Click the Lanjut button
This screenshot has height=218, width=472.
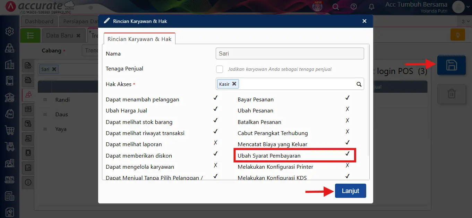(350, 191)
